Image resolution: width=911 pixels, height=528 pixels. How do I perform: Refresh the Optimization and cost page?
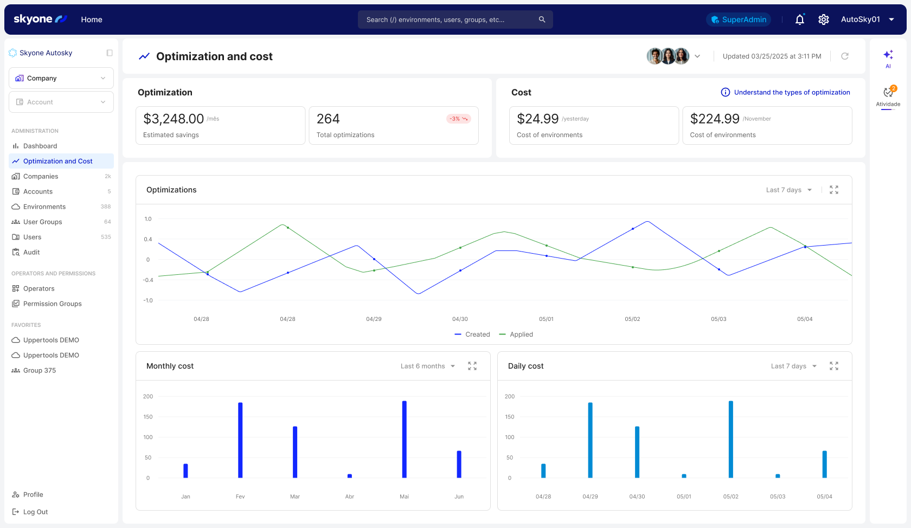coord(845,56)
